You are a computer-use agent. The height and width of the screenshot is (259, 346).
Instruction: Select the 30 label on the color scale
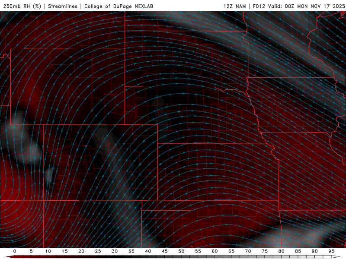click(x=115, y=251)
